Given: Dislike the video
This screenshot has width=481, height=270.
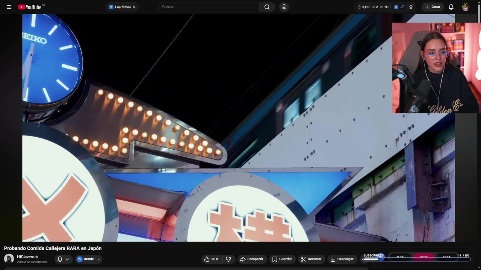Looking at the screenshot, I should 228,259.
